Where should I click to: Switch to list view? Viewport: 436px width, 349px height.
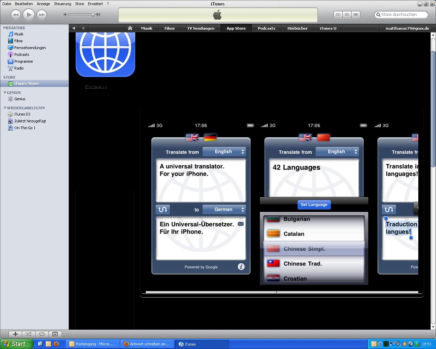(338, 15)
